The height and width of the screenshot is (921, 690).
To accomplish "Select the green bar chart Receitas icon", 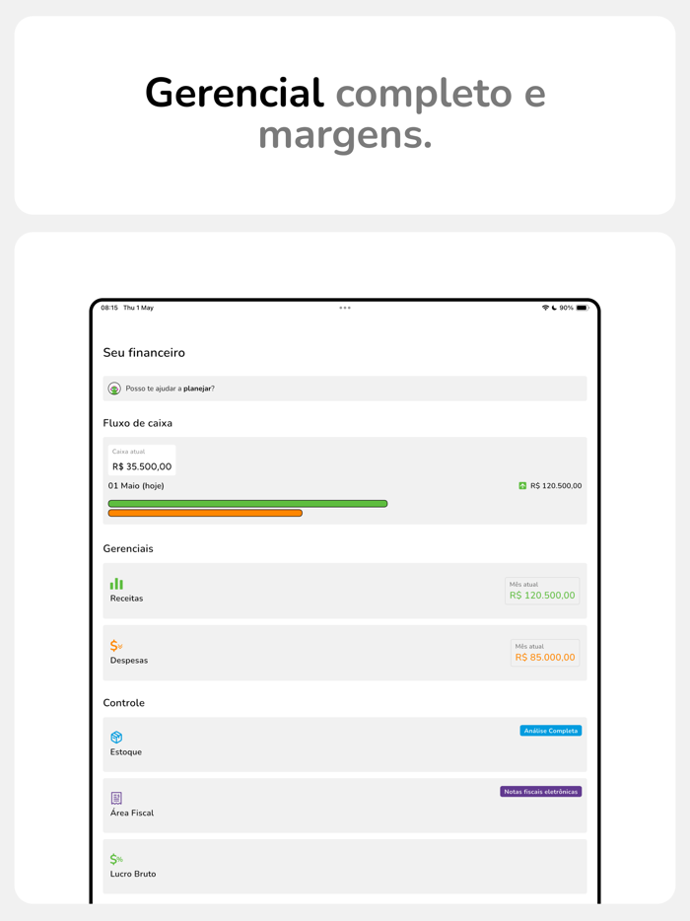I will tap(118, 582).
